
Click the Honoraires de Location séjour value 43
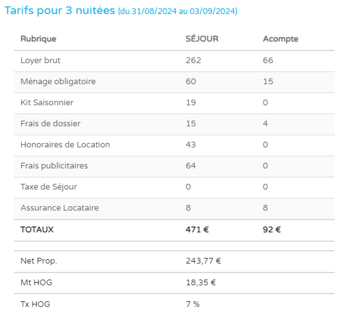[x=191, y=144]
